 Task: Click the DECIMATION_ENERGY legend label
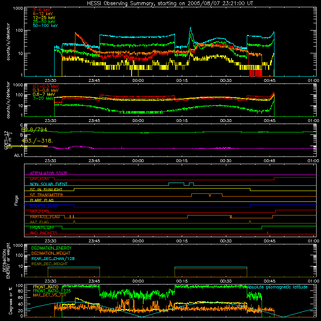(51, 248)
